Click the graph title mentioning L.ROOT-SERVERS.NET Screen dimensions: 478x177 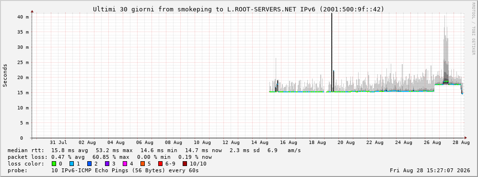coord(238,10)
